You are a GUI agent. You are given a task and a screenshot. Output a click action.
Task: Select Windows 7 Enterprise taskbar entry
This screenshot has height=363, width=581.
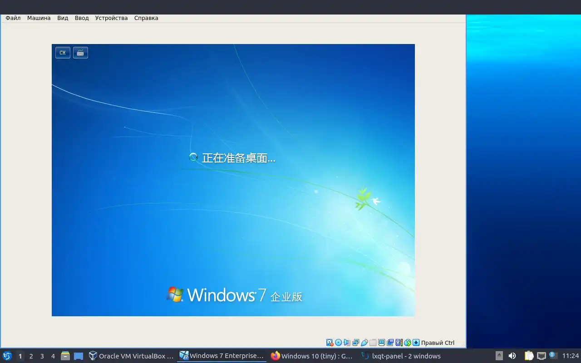[222, 356]
